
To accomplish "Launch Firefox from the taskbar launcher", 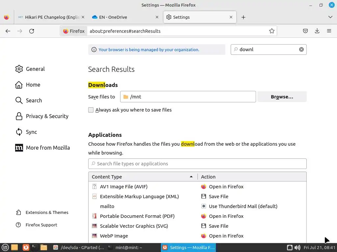I will (26, 247).
